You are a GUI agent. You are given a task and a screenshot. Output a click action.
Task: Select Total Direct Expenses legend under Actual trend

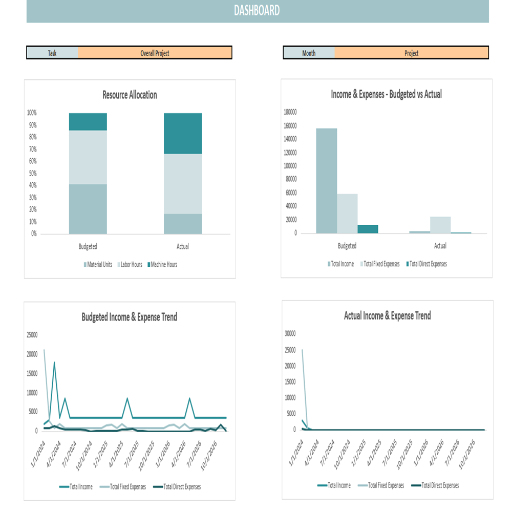[x=415, y=485]
